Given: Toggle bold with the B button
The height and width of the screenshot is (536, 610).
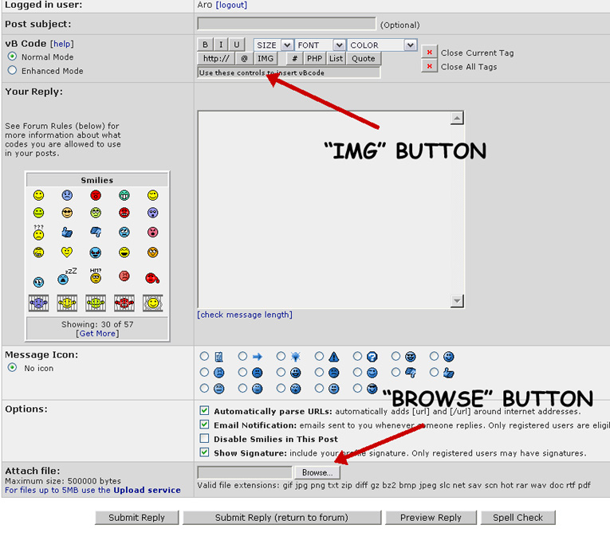Looking at the screenshot, I should [x=205, y=45].
